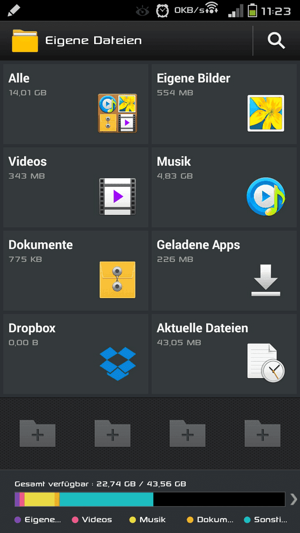
Task: Tap the 554 MB size text
Action: pyautogui.click(x=175, y=92)
